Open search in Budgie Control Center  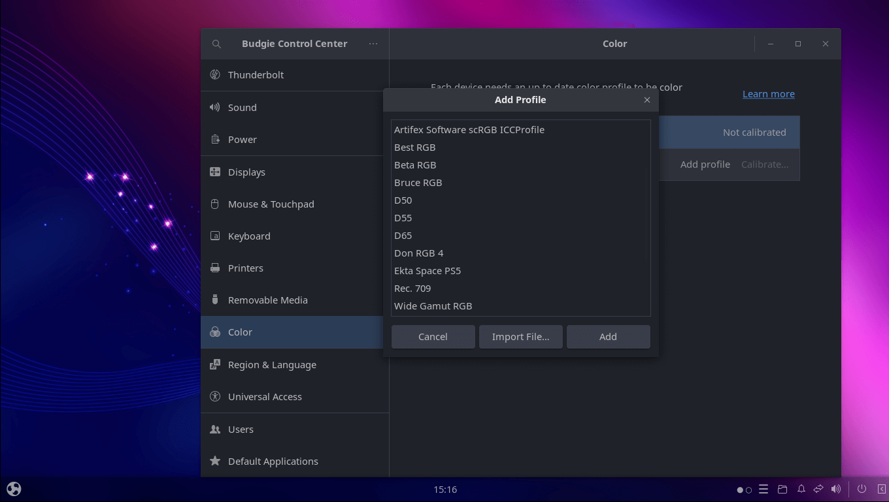216,44
